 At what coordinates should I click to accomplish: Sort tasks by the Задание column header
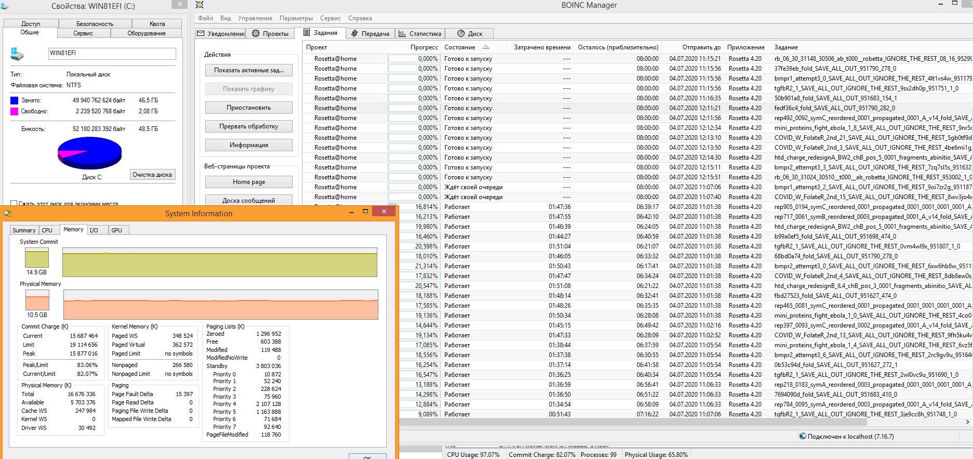(871, 47)
